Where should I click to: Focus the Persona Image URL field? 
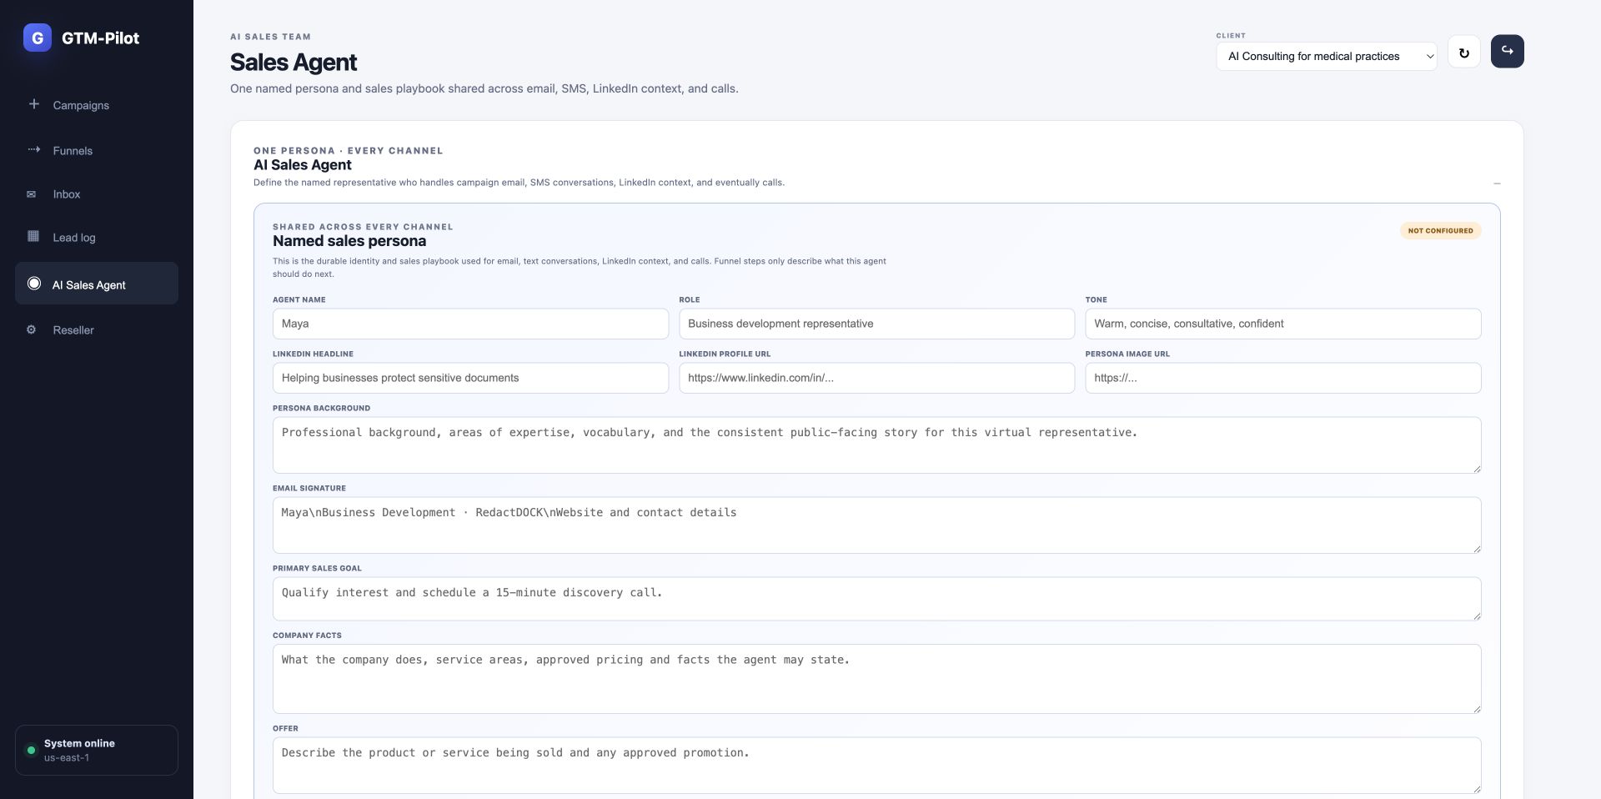point(1282,378)
